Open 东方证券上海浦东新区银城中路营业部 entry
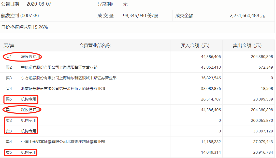The image size is (276, 158). [x=69, y=78]
